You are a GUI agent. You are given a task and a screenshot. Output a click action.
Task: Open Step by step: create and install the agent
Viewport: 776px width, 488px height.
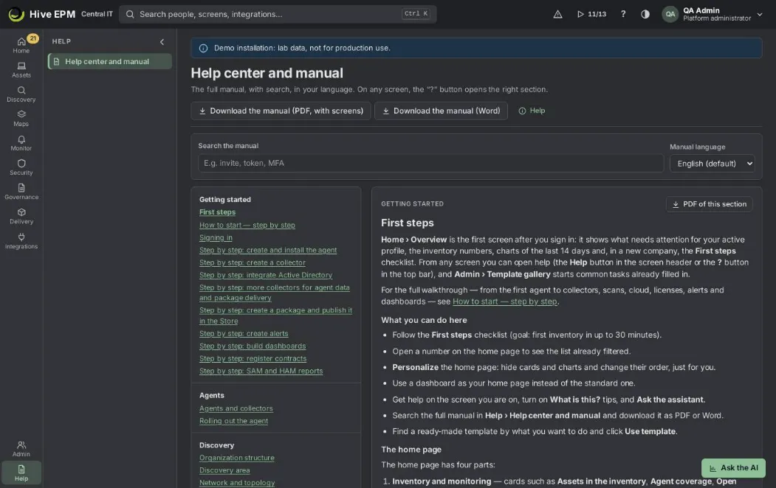(x=268, y=250)
